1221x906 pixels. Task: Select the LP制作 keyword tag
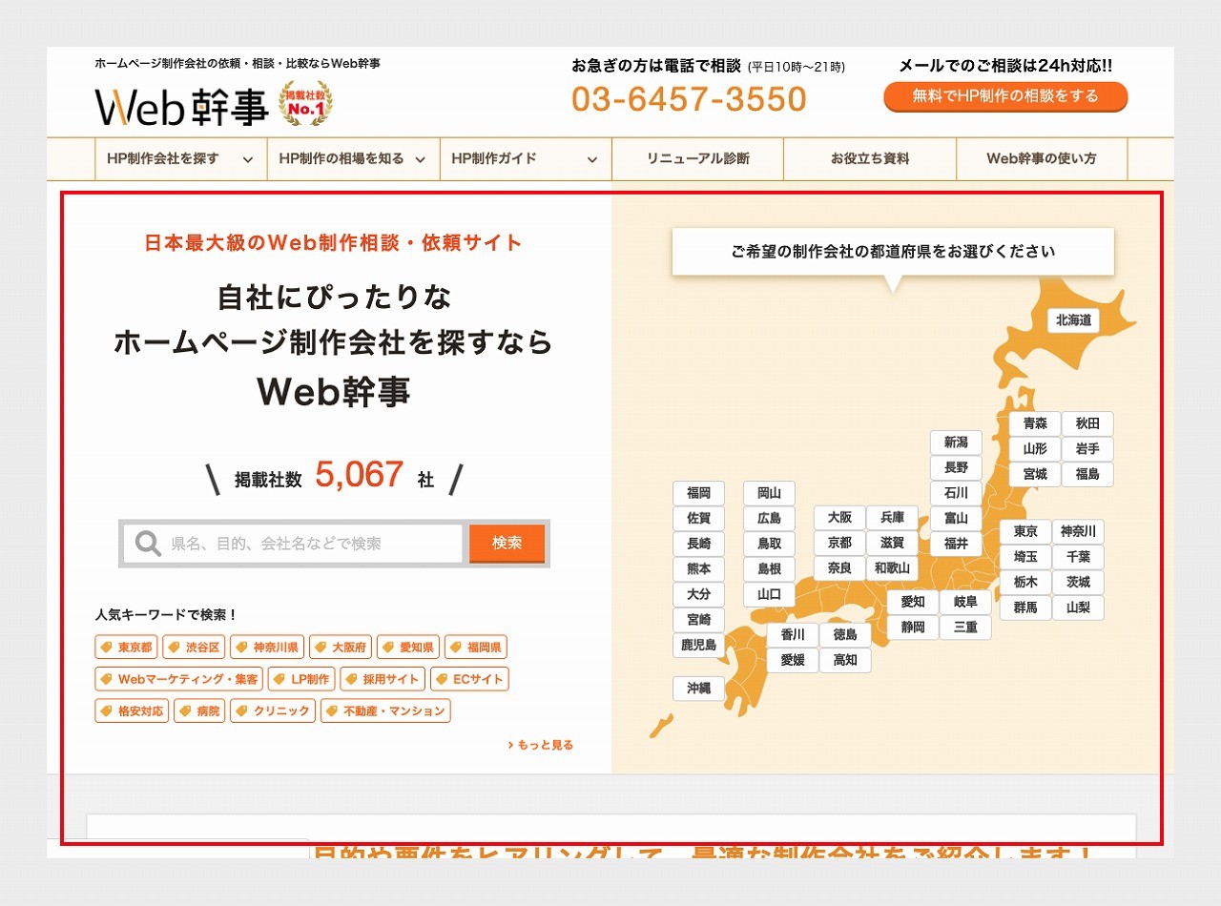(x=300, y=679)
